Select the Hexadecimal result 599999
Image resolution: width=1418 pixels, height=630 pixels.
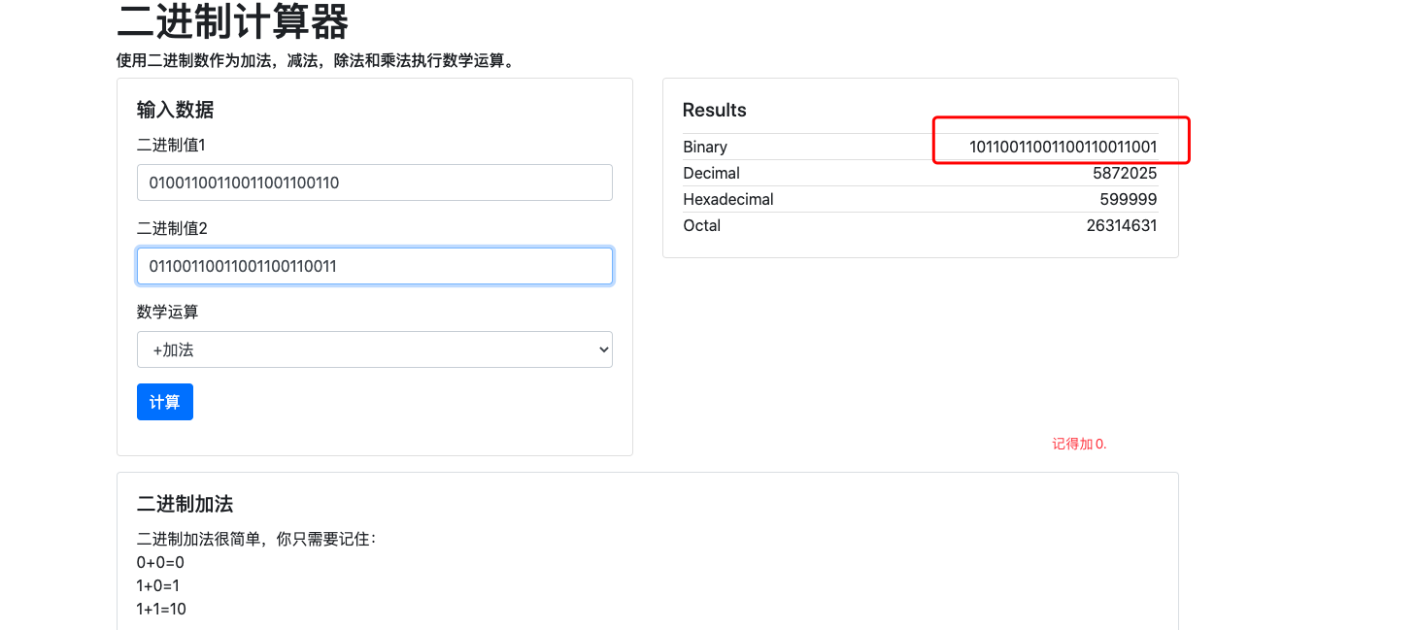tap(1129, 200)
